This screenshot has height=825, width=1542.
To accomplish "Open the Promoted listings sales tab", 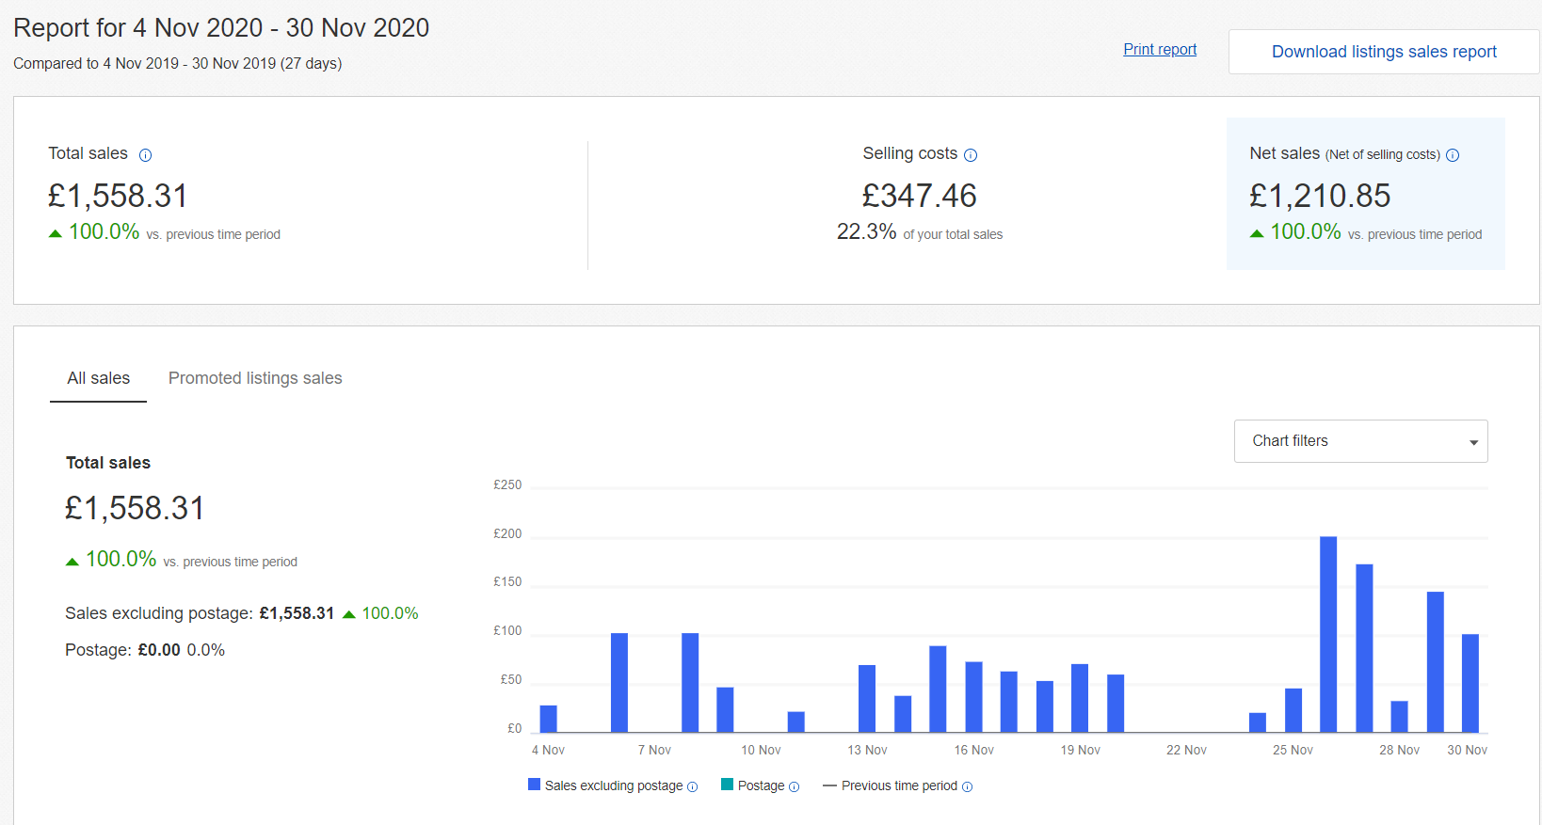I will click(x=255, y=378).
